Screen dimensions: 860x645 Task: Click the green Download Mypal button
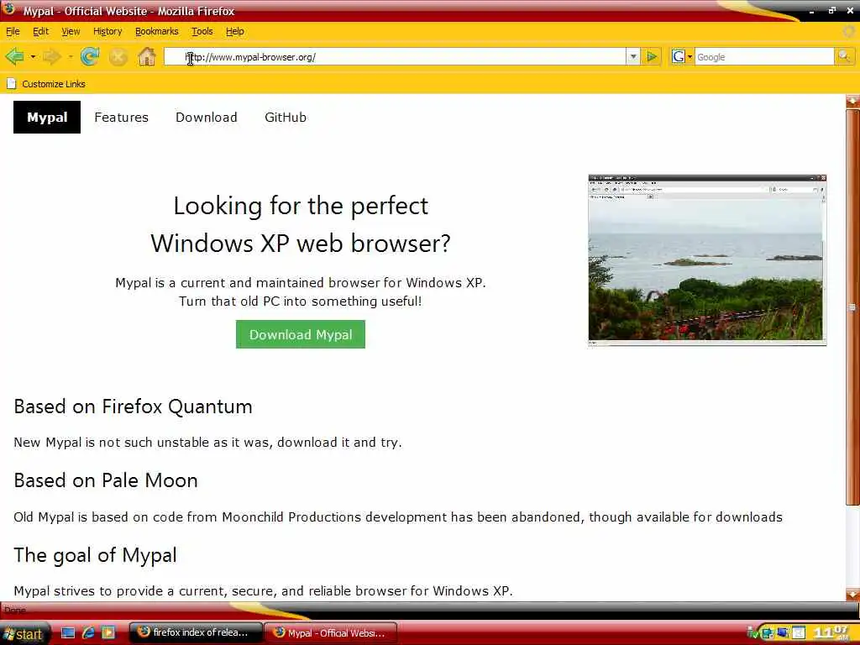(301, 334)
